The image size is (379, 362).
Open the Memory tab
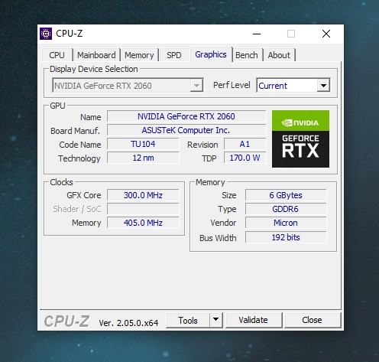pos(139,55)
